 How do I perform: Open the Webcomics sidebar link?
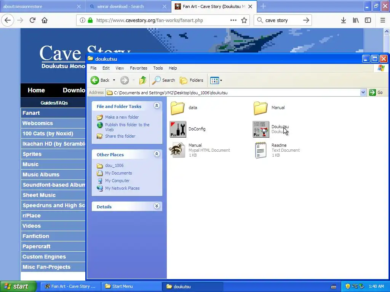coord(53,123)
